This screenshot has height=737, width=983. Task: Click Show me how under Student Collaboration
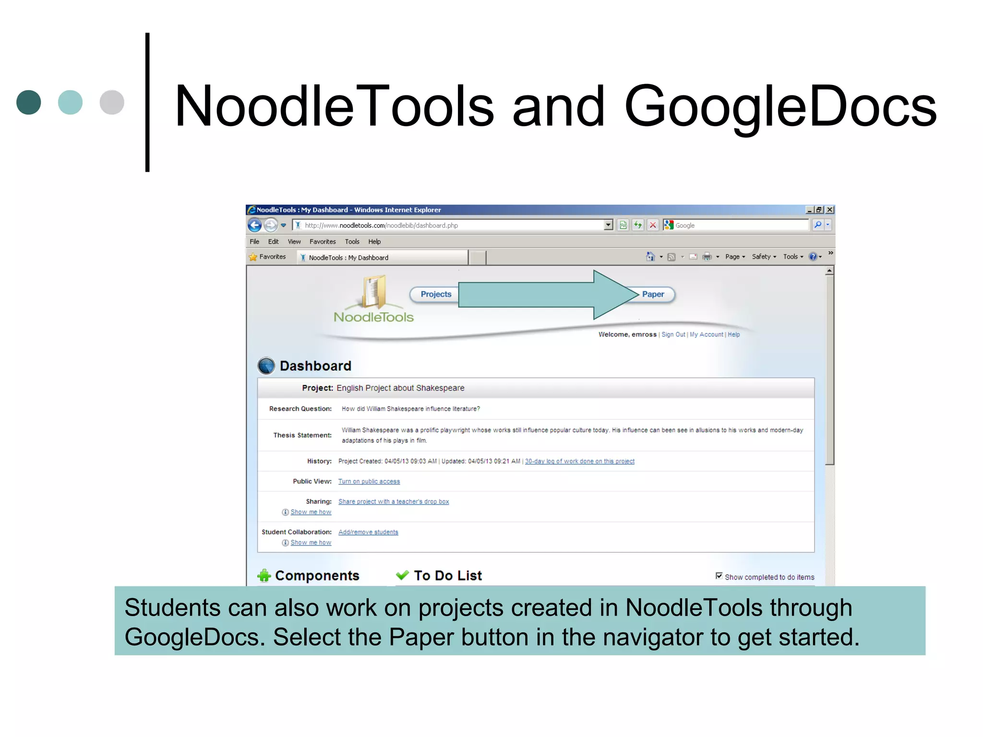point(311,543)
